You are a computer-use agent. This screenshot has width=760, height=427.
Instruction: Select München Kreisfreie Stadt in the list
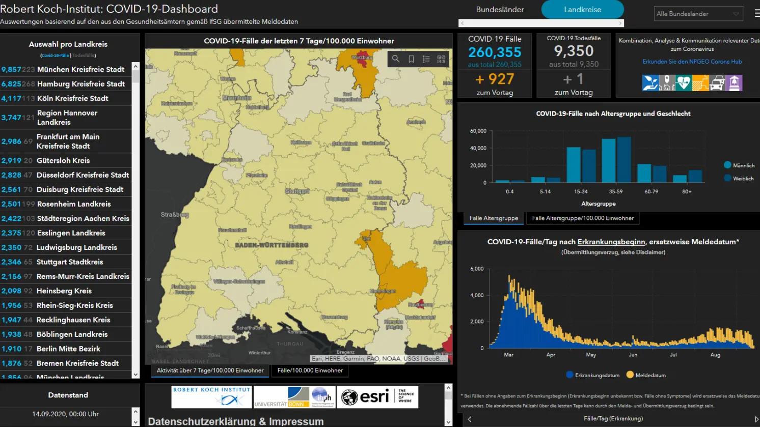[66, 69]
